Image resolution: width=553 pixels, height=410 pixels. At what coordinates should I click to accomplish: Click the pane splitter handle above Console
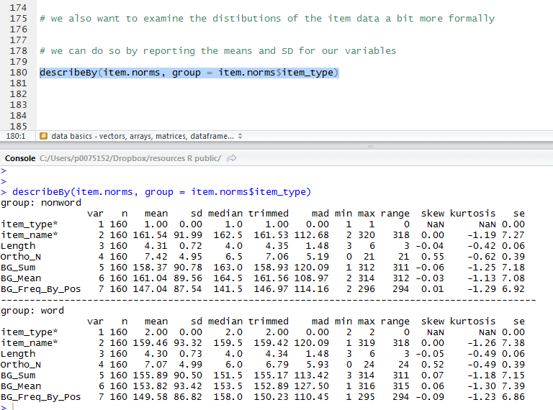point(372,146)
